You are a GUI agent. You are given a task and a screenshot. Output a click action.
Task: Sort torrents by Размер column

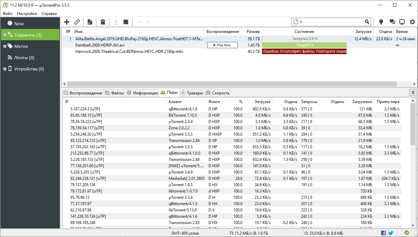pyautogui.click(x=252, y=32)
